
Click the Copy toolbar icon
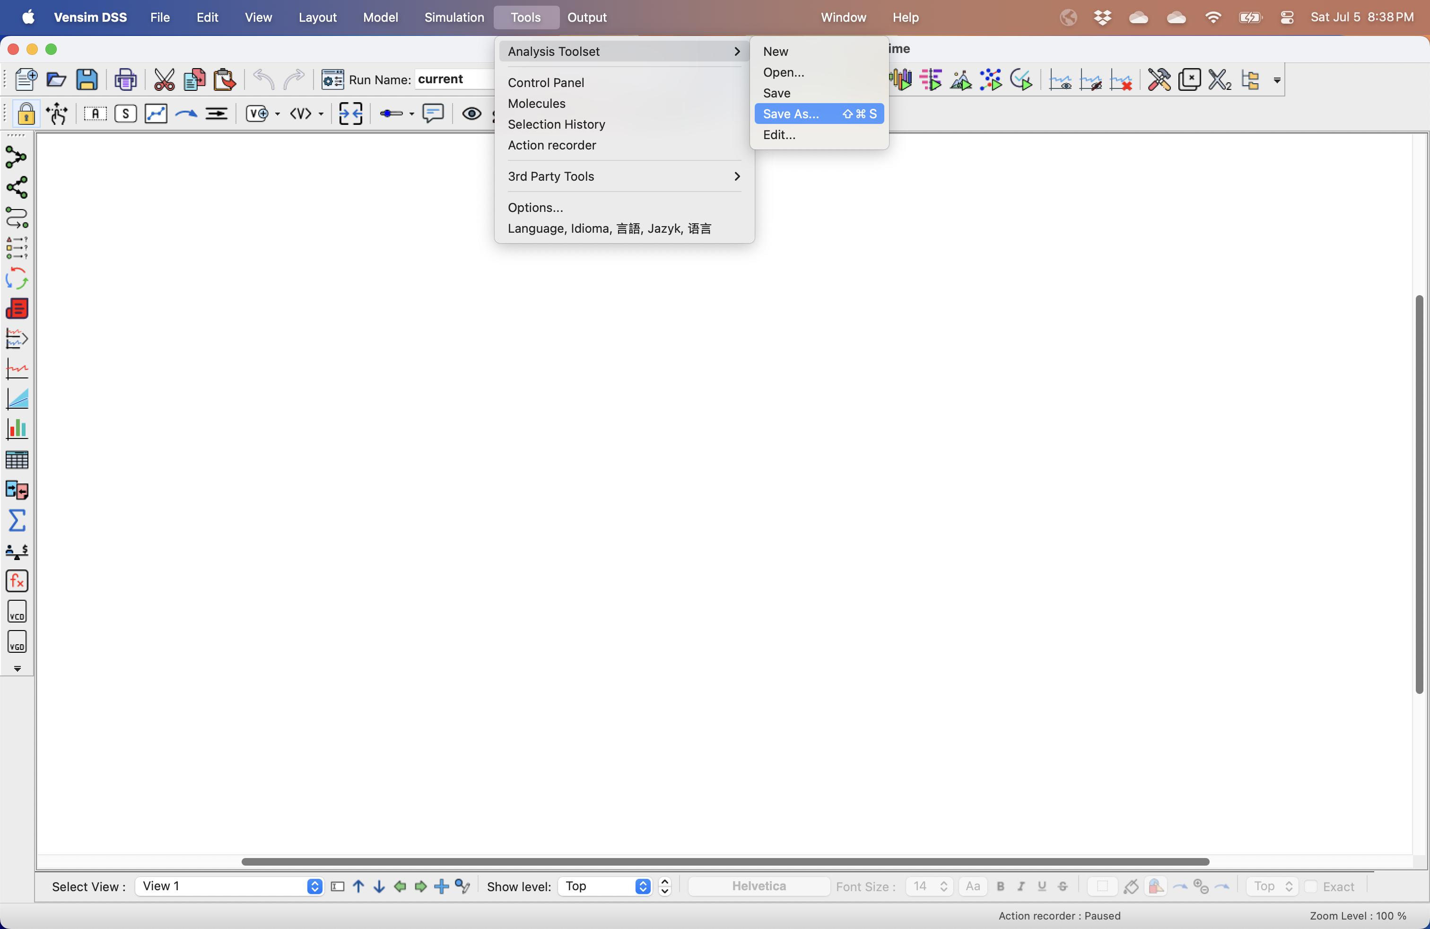(194, 79)
